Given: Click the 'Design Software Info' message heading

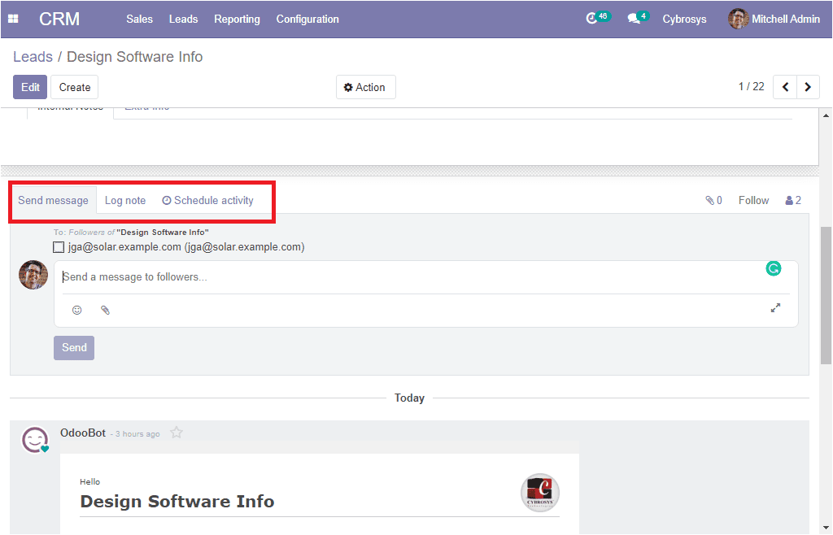Looking at the screenshot, I should (177, 501).
